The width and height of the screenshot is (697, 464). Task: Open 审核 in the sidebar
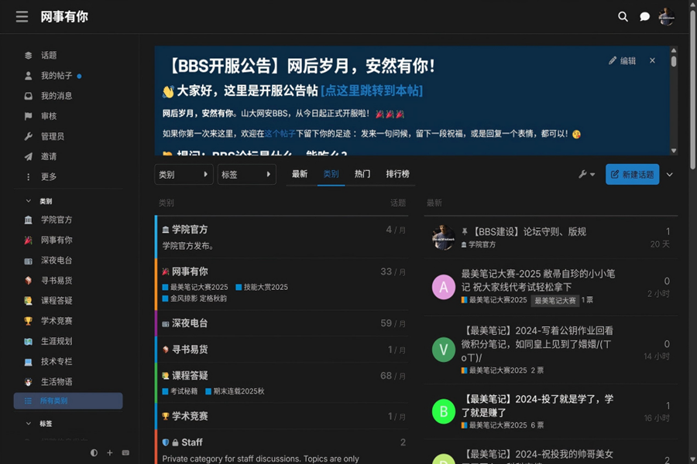point(49,116)
